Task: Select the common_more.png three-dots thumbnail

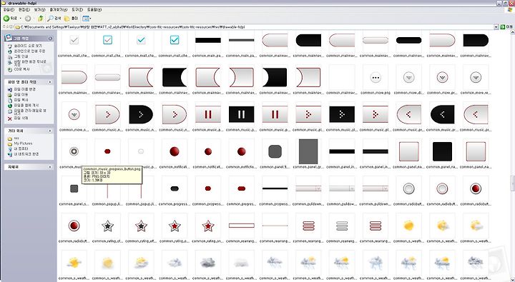Action: [376, 78]
